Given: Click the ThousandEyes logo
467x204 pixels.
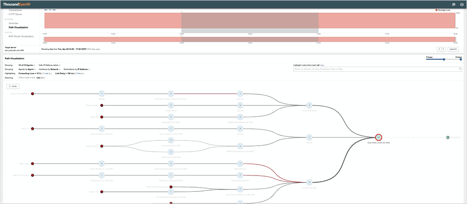Looking at the screenshot, I should pyautogui.click(x=17, y=4).
